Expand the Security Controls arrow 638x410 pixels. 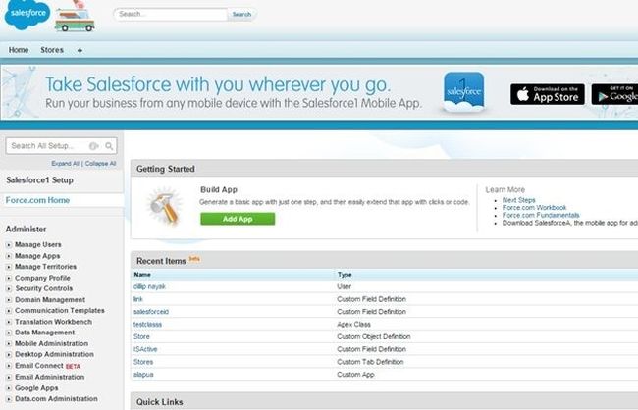[9, 288]
